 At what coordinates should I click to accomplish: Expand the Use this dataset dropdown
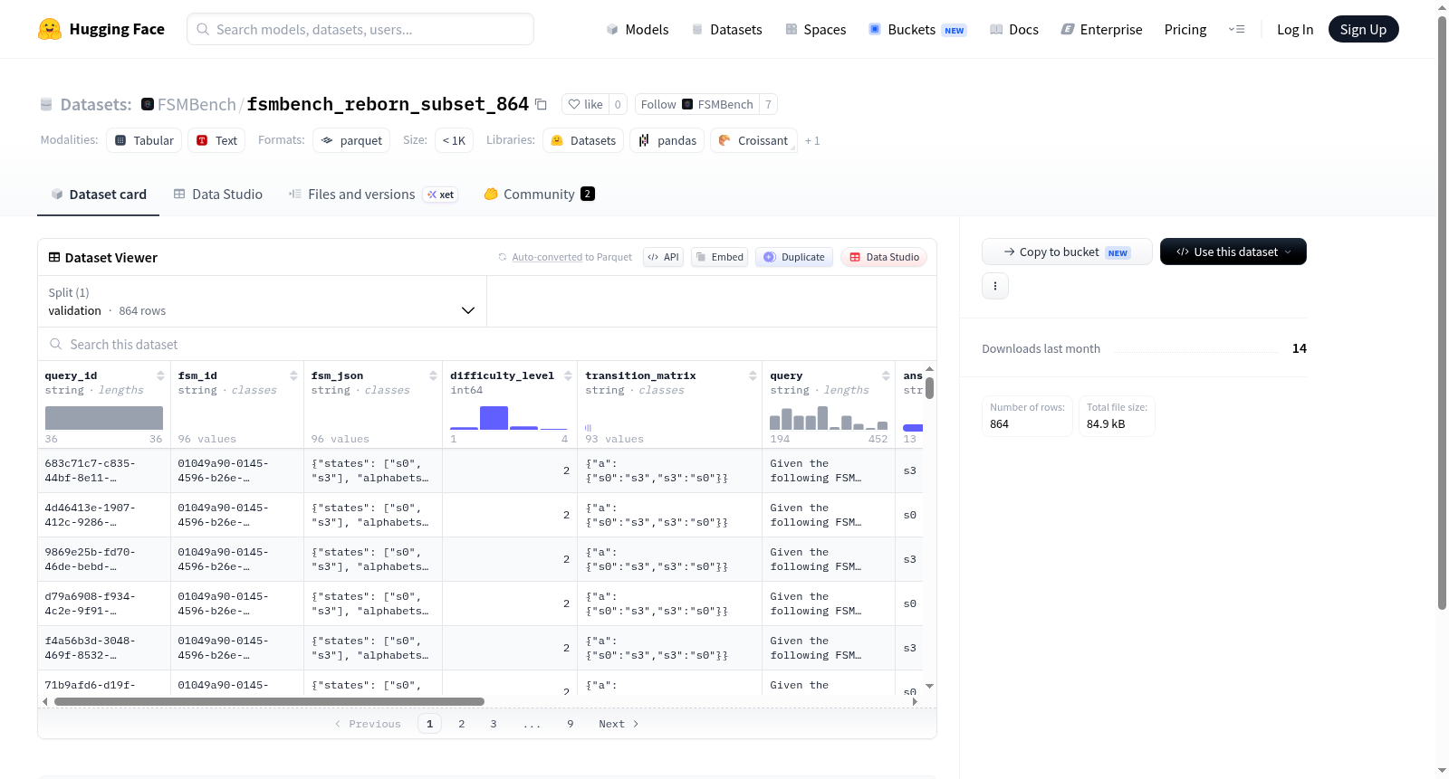click(x=1233, y=252)
